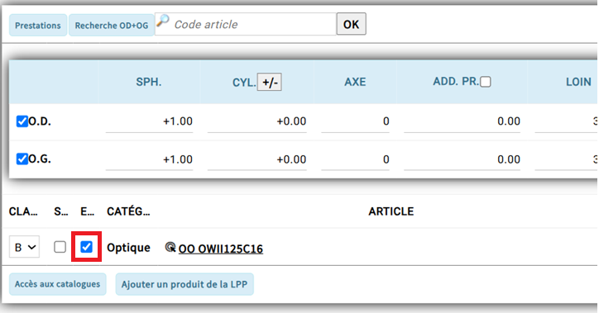599x313 pixels.
Task: Click the AXE column header
Action: point(355,82)
